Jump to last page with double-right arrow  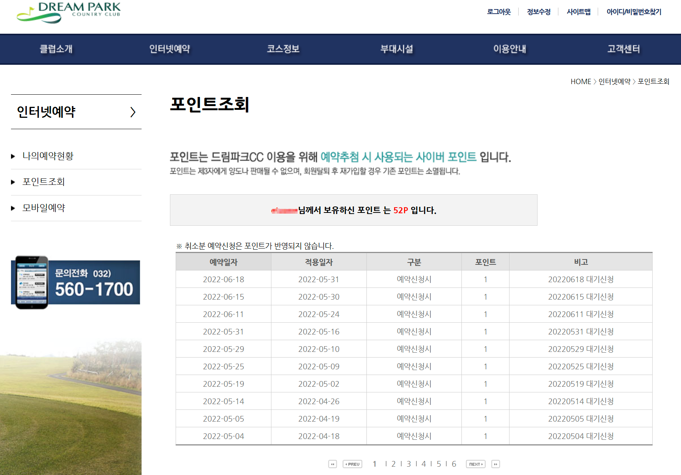click(x=496, y=464)
